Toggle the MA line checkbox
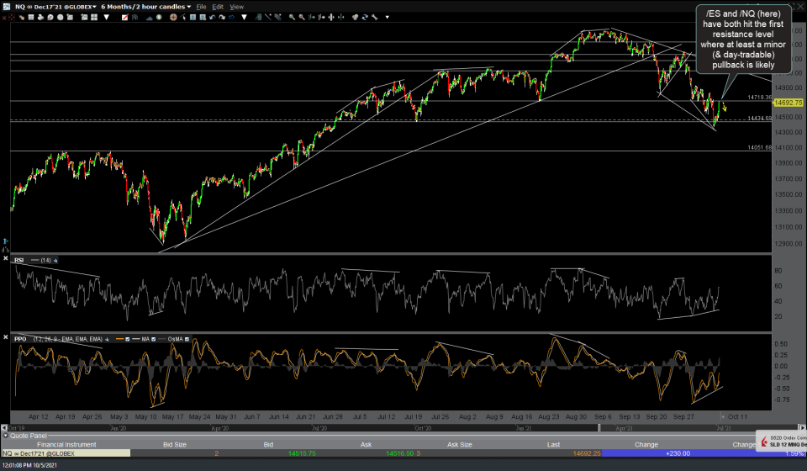The height and width of the screenshot is (471, 807). 153,339
